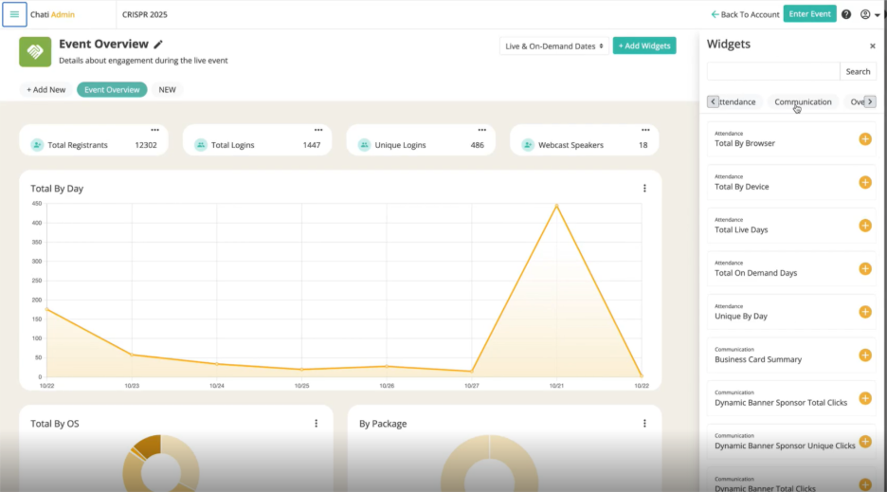Open the Total By Day chart options
The width and height of the screenshot is (887, 492).
pyautogui.click(x=644, y=189)
